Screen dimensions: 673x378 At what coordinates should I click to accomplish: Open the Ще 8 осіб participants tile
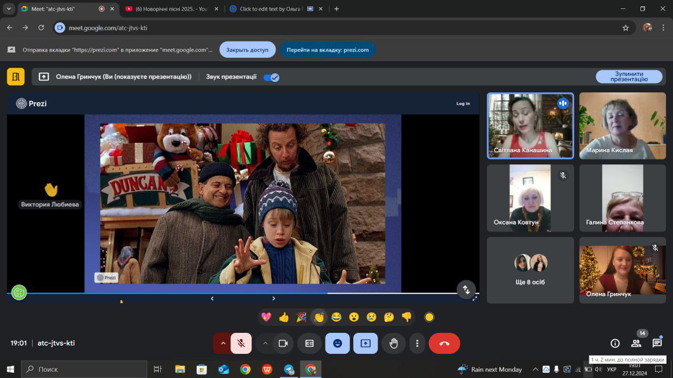(530, 270)
